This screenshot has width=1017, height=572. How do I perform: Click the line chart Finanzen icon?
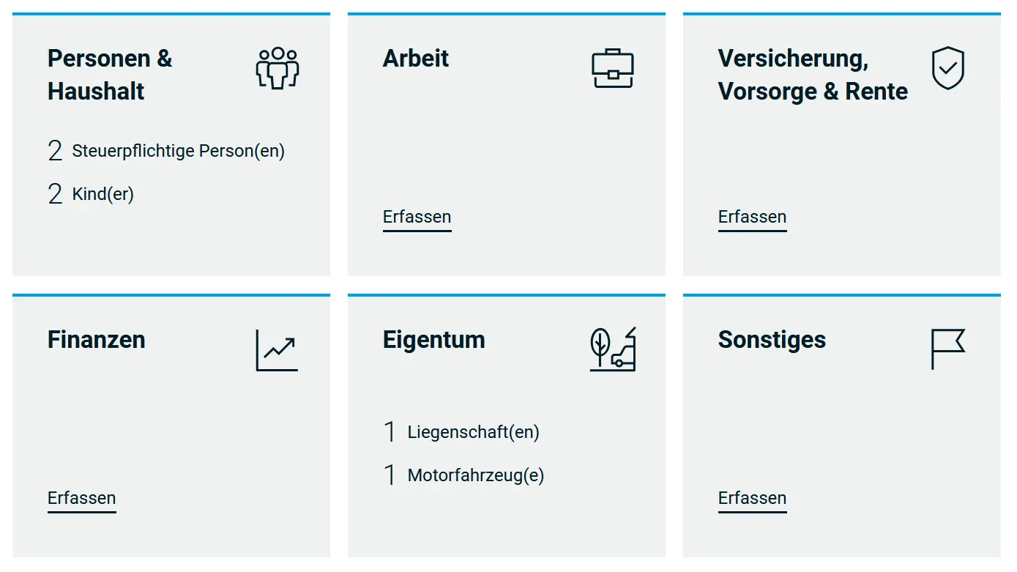(x=277, y=350)
